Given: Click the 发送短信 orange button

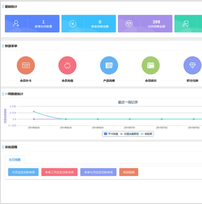Looking at the screenshot, I should (129, 172).
